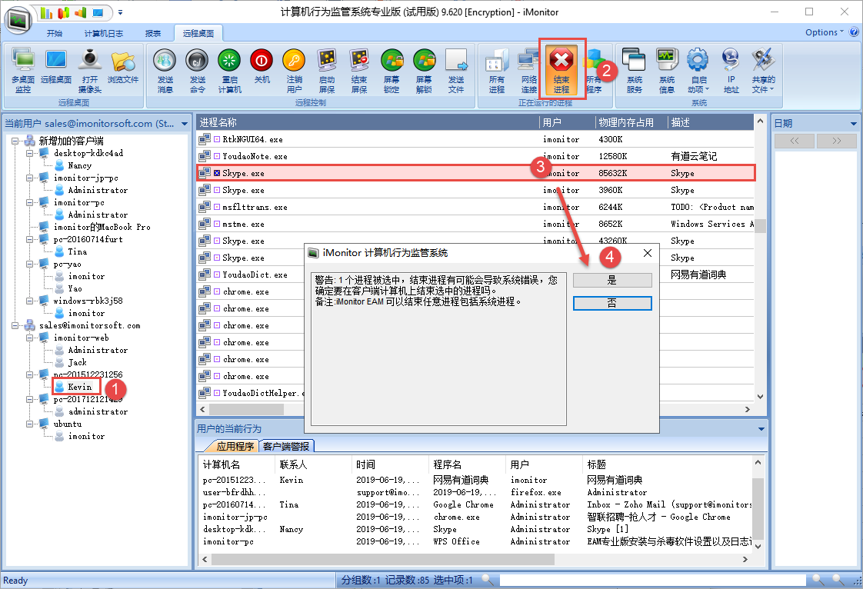The height and width of the screenshot is (589, 863).
Task: Collapse the ubuntu tree node
Action: click(x=29, y=424)
